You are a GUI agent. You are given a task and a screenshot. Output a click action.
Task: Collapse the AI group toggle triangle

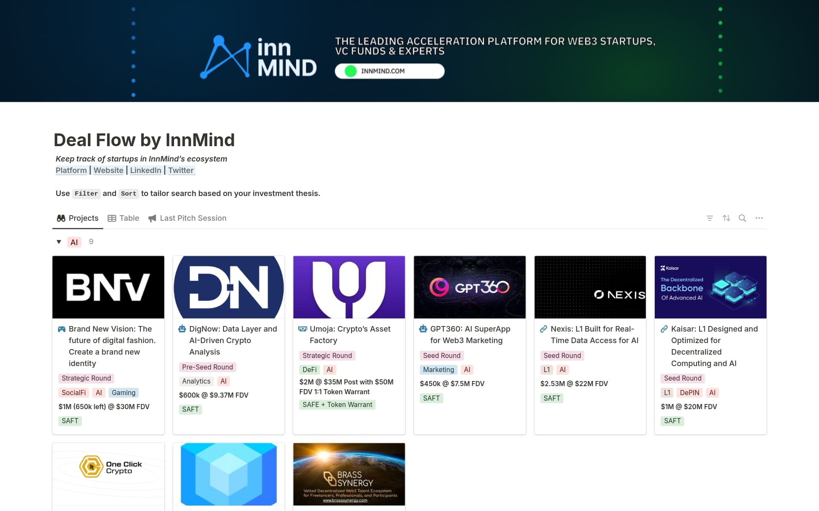pyautogui.click(x=59, y=242)
